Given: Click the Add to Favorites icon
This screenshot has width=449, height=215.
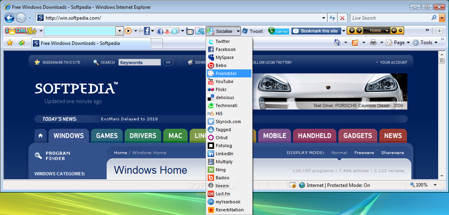Looking at the screenshot, I should tap(22, 43).
